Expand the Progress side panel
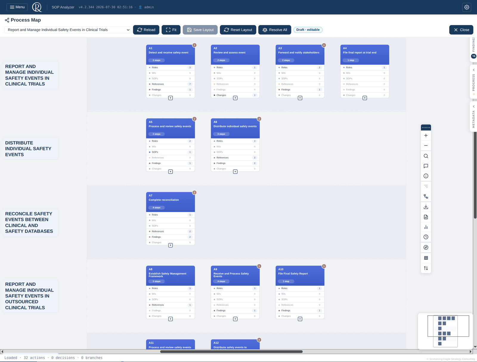Image resolution: width=477 pixels, height=362 pixels. click(473, 82)
